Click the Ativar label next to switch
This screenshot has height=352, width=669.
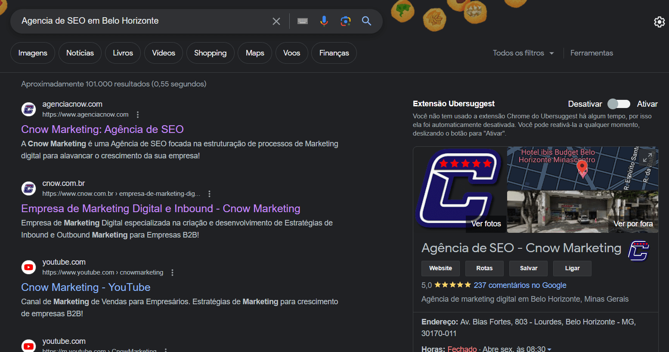click(647, 104)
